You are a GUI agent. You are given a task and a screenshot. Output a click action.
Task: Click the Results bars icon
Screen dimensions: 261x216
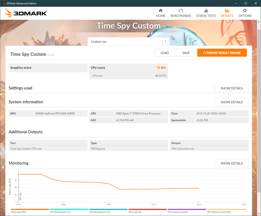[227, 11]
